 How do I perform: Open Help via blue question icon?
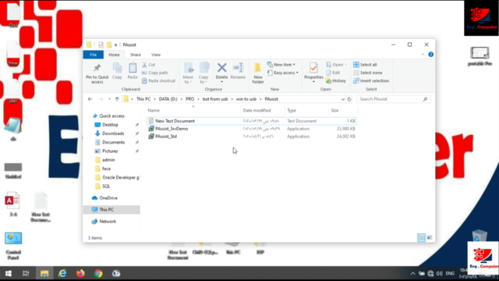[431, 55]
